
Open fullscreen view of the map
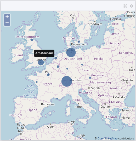(125, 6)
